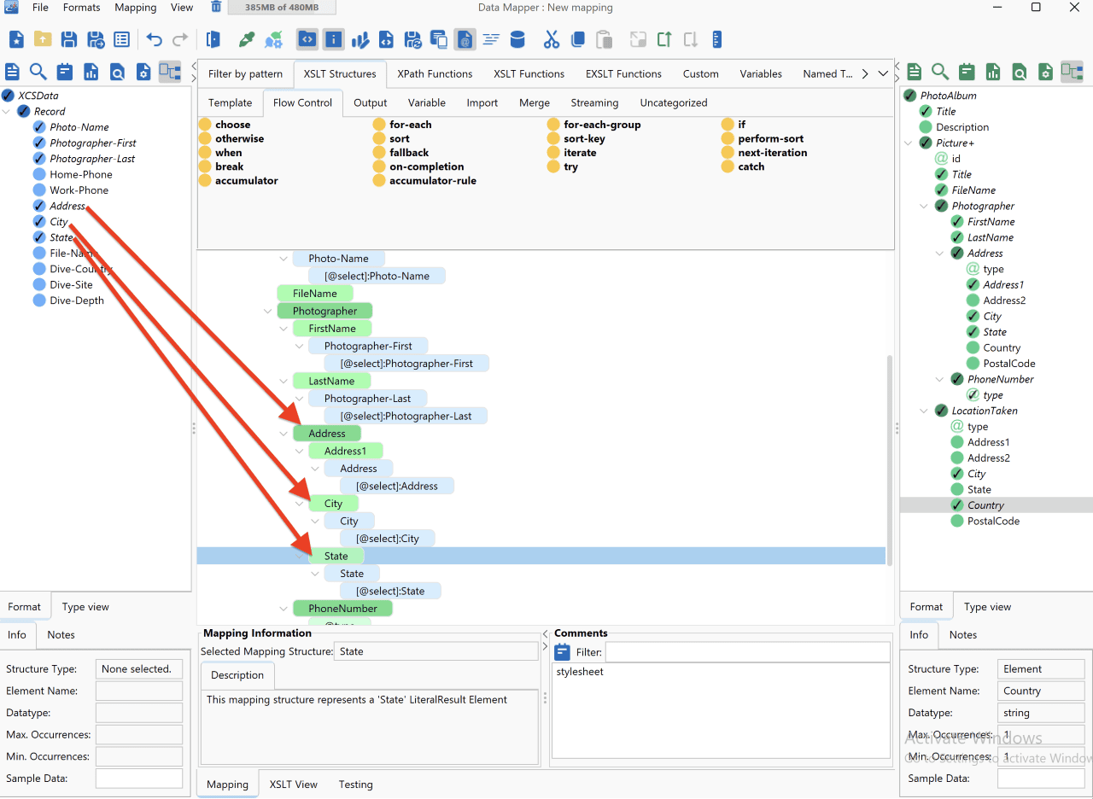Image resolution: width=1093 pixels, height=799 pixels.
Task: Click the checkmark beside source Address
Action: [39, 206]
